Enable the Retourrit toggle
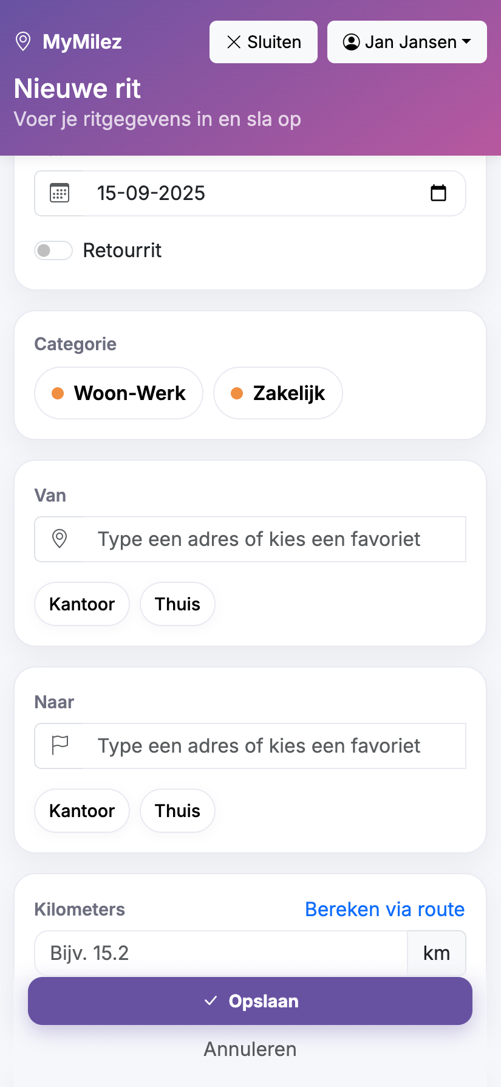The width and height of the screenshot is (501, 1087). click(53, 250)
